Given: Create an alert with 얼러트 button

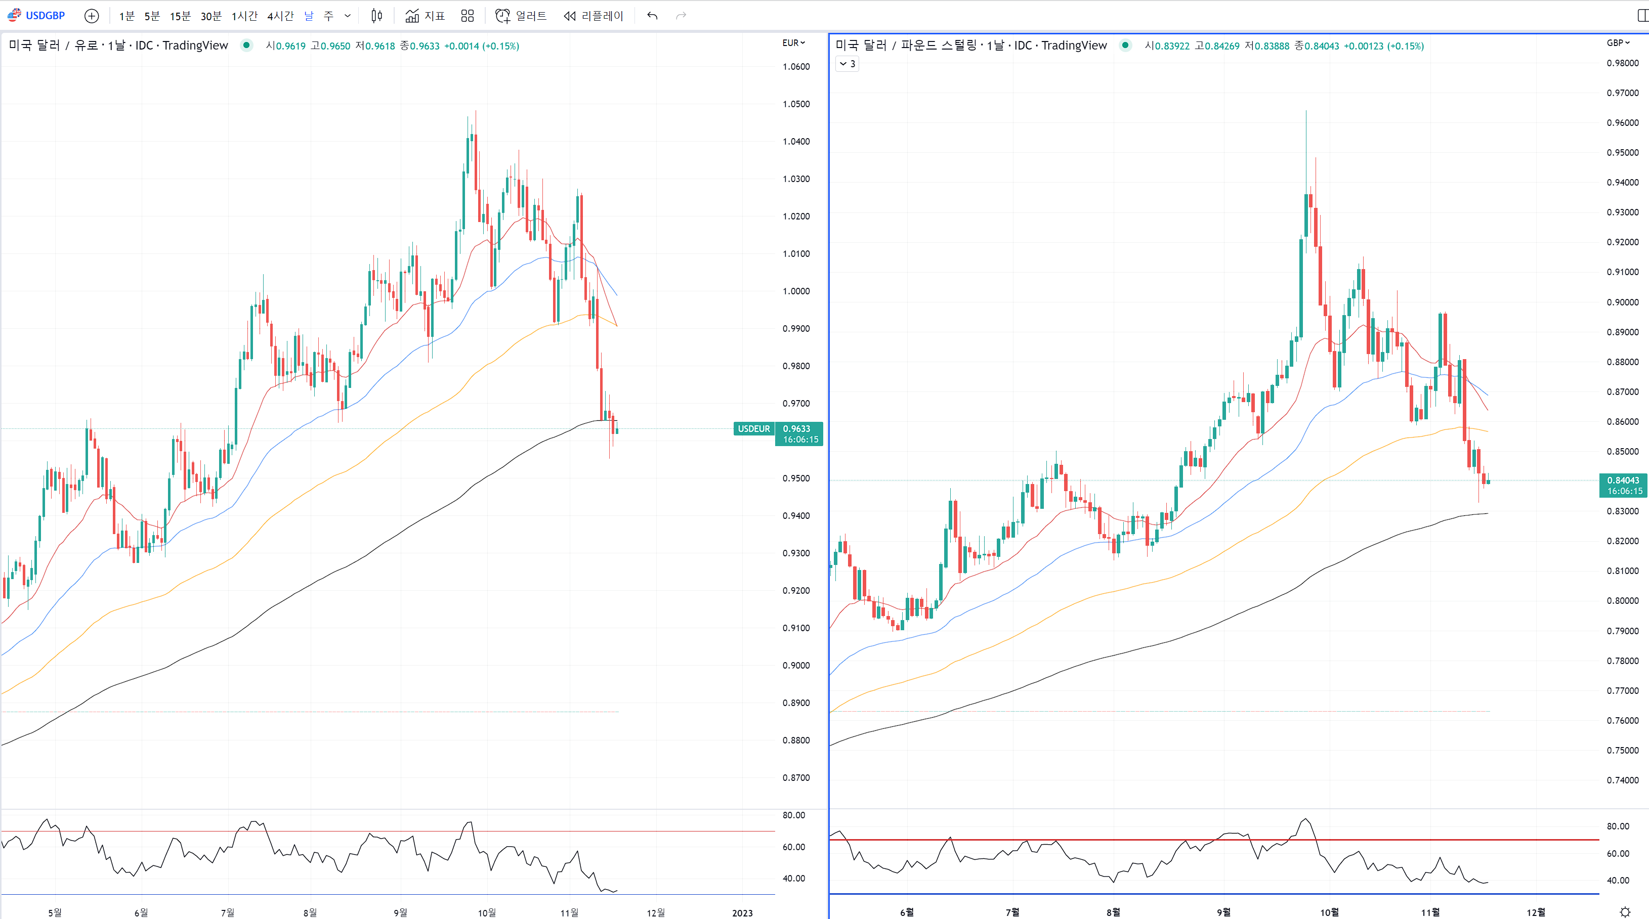Looking at the screenshot, I should (x=521, y=16).
